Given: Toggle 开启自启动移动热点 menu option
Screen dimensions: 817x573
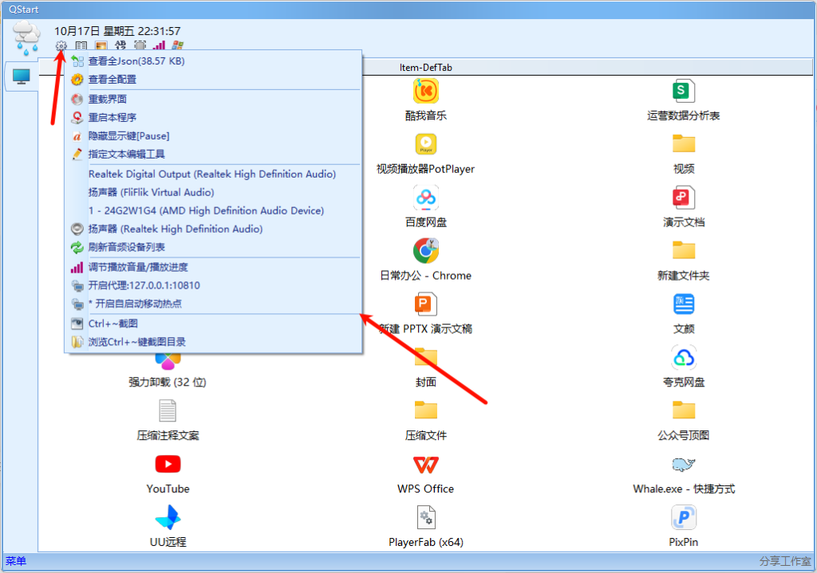Looking at the screenshot, I should pos(135,304).
